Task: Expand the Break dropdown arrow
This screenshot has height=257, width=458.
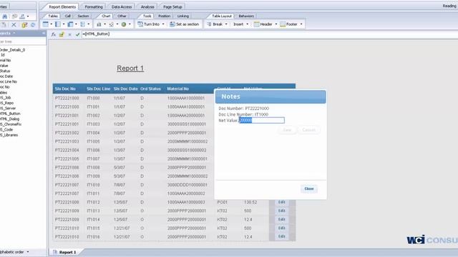Action: [x=226, y=24]
